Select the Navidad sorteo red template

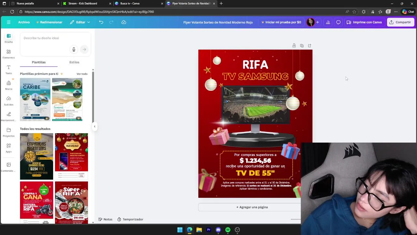(x=71, y=156)
